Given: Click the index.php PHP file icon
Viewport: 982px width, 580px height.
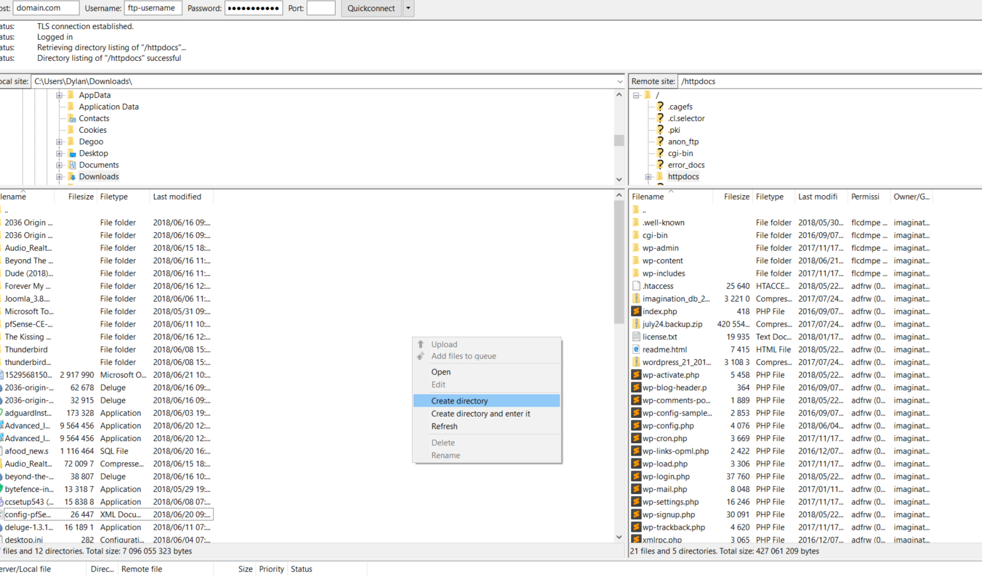Looking at the screenshot, I should pos(636,311).
